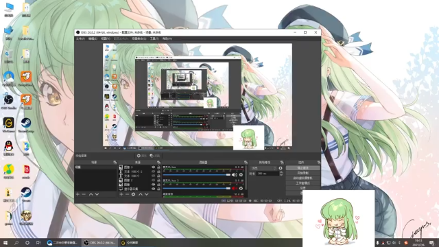Enable 工作室模式 studio mode
This screenshot has width=439, height=247.
(x=302, y=183)
